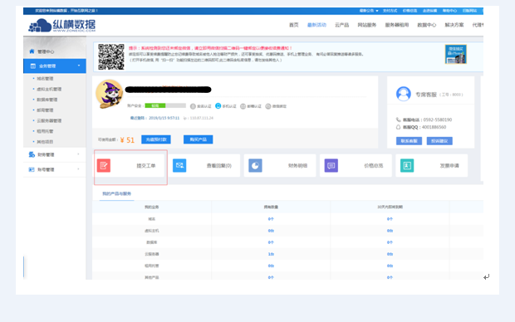Click the QQ icon beside 客服QQ

(x=398, y=127)
